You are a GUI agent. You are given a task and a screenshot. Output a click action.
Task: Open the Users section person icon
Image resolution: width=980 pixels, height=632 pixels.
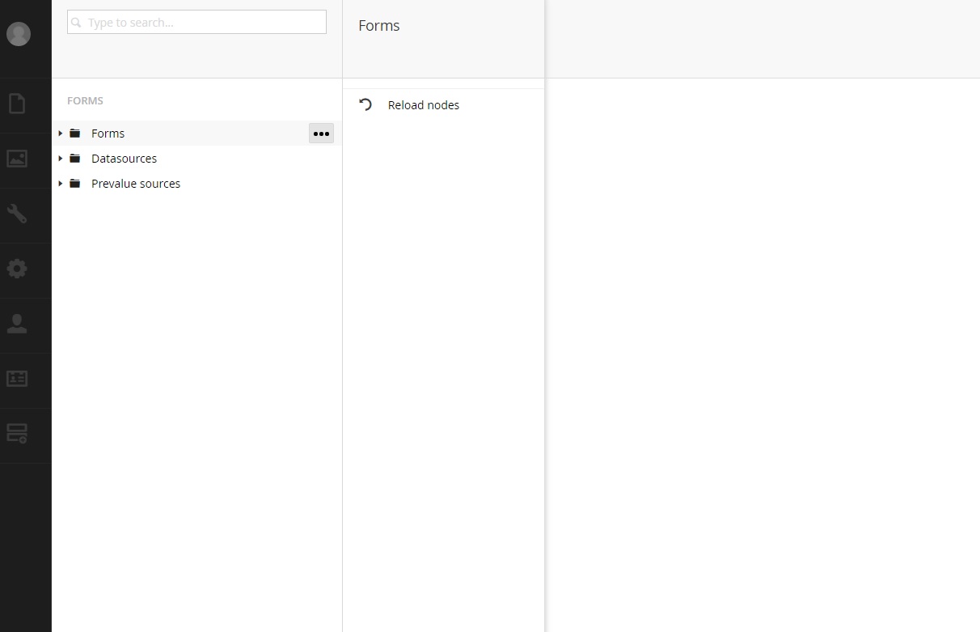point(17,324)
